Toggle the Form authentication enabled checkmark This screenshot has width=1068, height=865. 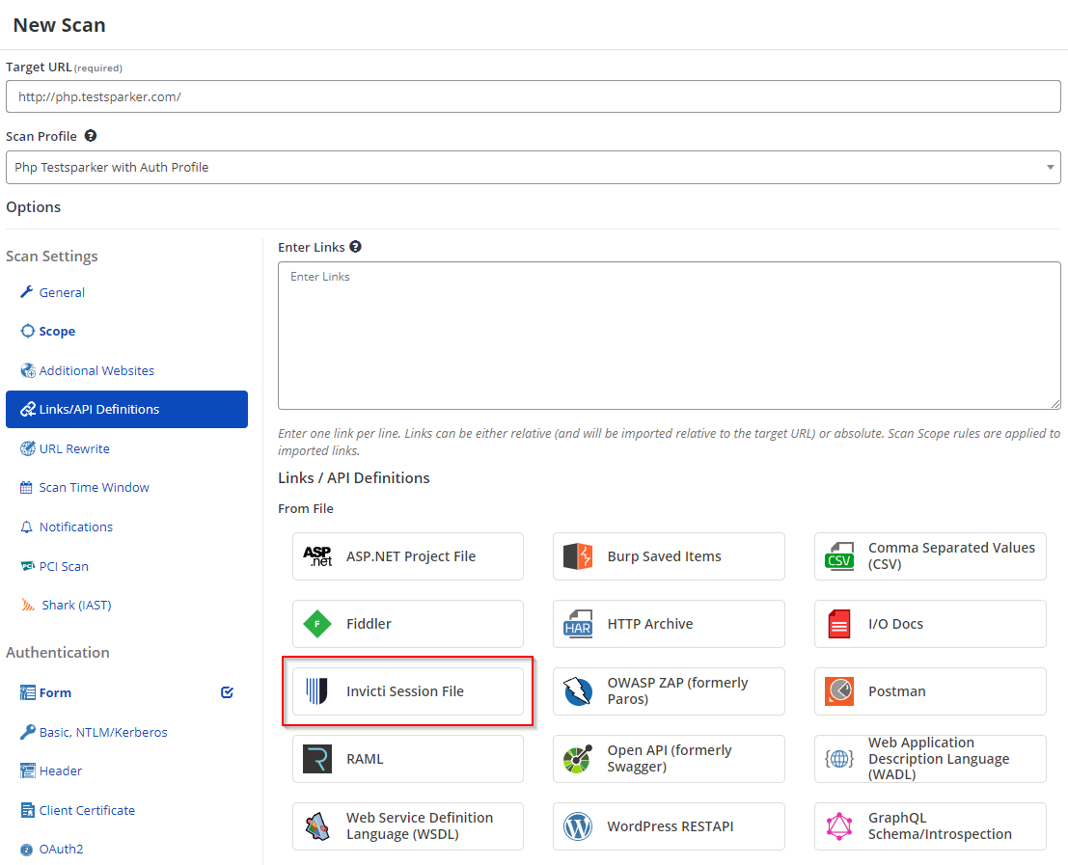pos(228,692)
